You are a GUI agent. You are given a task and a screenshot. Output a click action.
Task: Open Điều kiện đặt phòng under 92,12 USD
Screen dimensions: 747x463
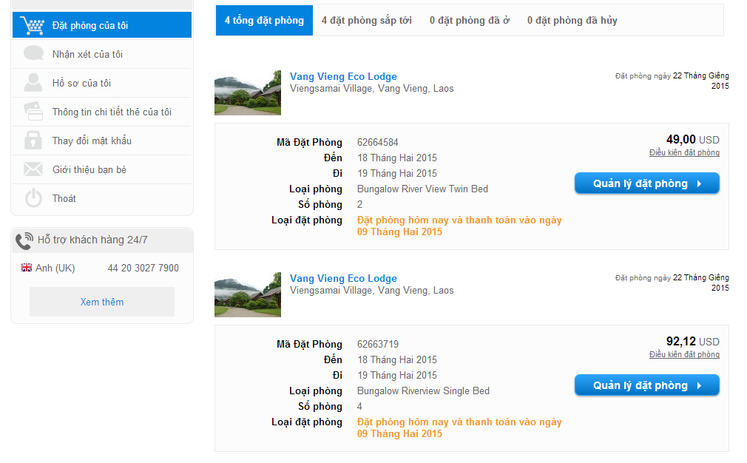point(684,354)
